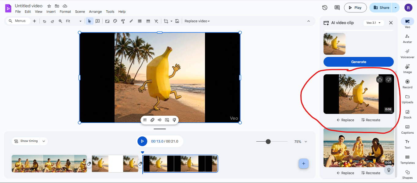Open version history clock icon
Screen dimensions: 417x183
point(325,8)
